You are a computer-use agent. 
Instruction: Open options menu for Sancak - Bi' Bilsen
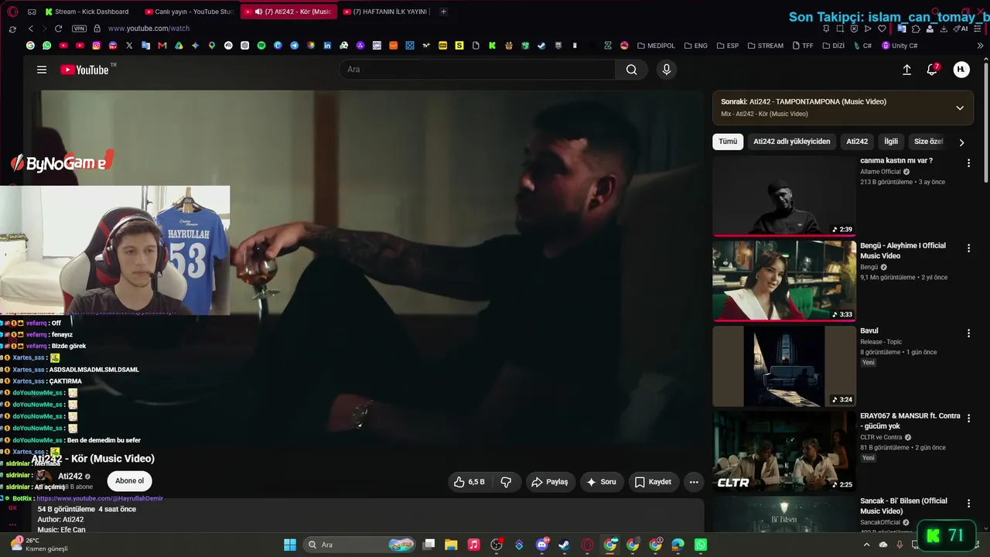point(968,504)
